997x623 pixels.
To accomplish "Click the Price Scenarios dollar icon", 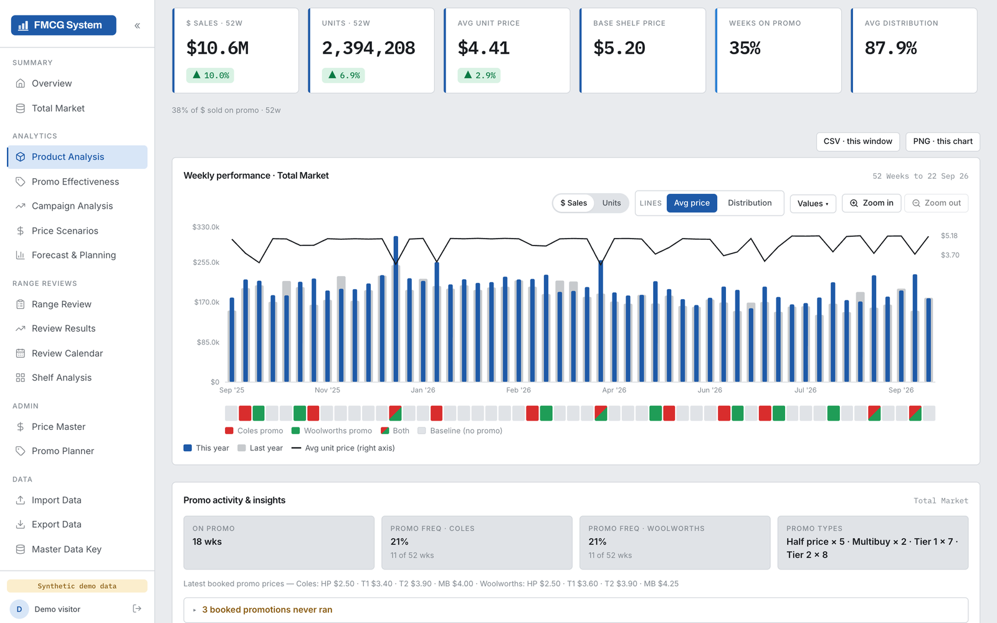I will [x=21, y=231].
